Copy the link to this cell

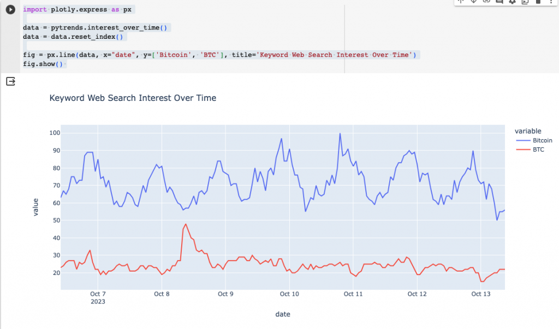pyautogui.click(x=486, y=2)
